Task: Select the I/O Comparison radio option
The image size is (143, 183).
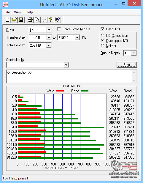Action: click(x=103, y=35)
